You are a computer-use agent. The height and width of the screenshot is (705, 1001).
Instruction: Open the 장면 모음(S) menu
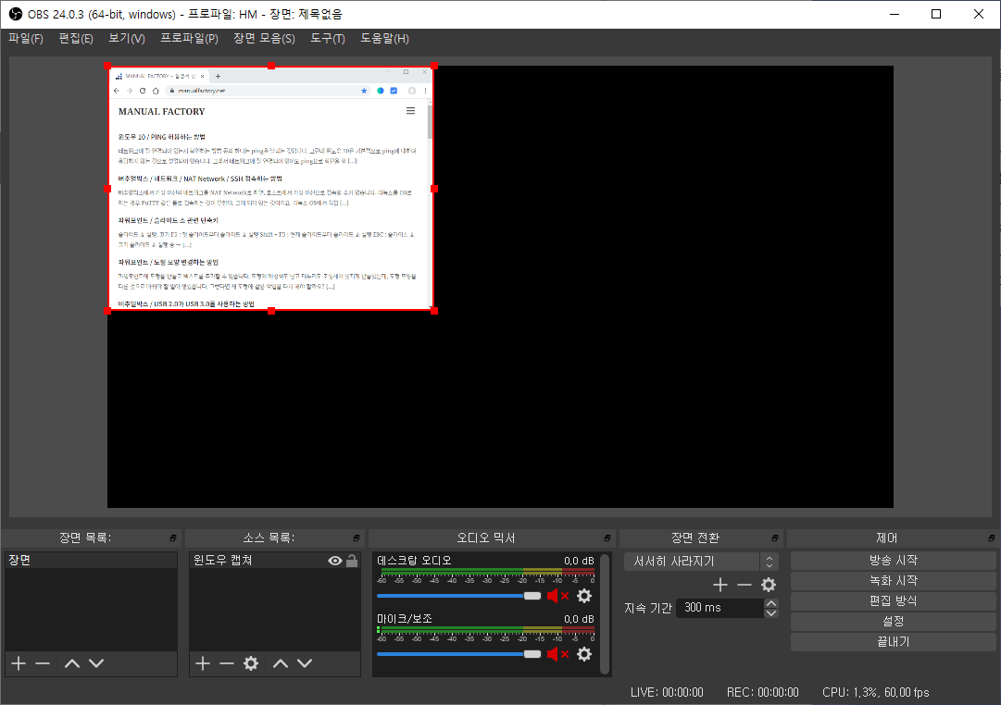tap(264, 38)
